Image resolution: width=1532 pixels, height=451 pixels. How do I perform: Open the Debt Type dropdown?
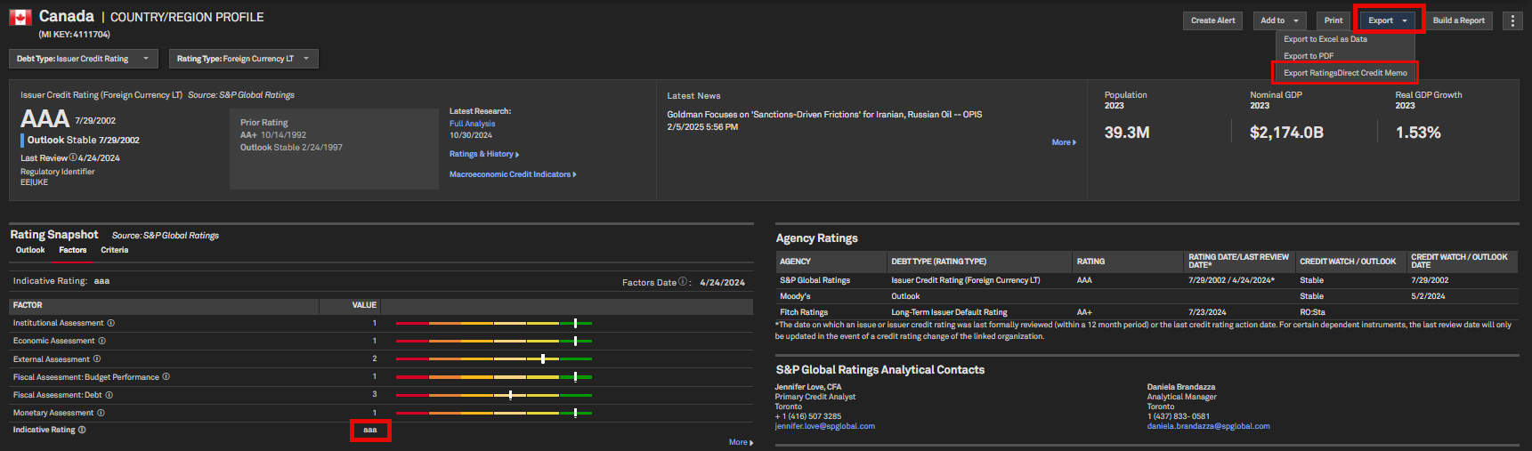coord(84,59)
